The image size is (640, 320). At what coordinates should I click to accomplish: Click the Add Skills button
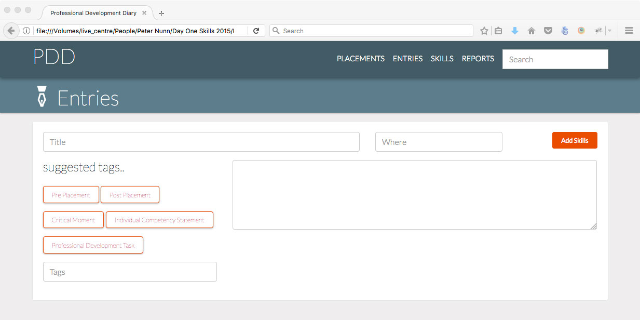[575, 140]
